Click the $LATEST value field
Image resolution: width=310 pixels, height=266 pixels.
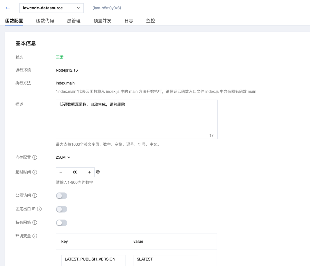coord(166,260)
